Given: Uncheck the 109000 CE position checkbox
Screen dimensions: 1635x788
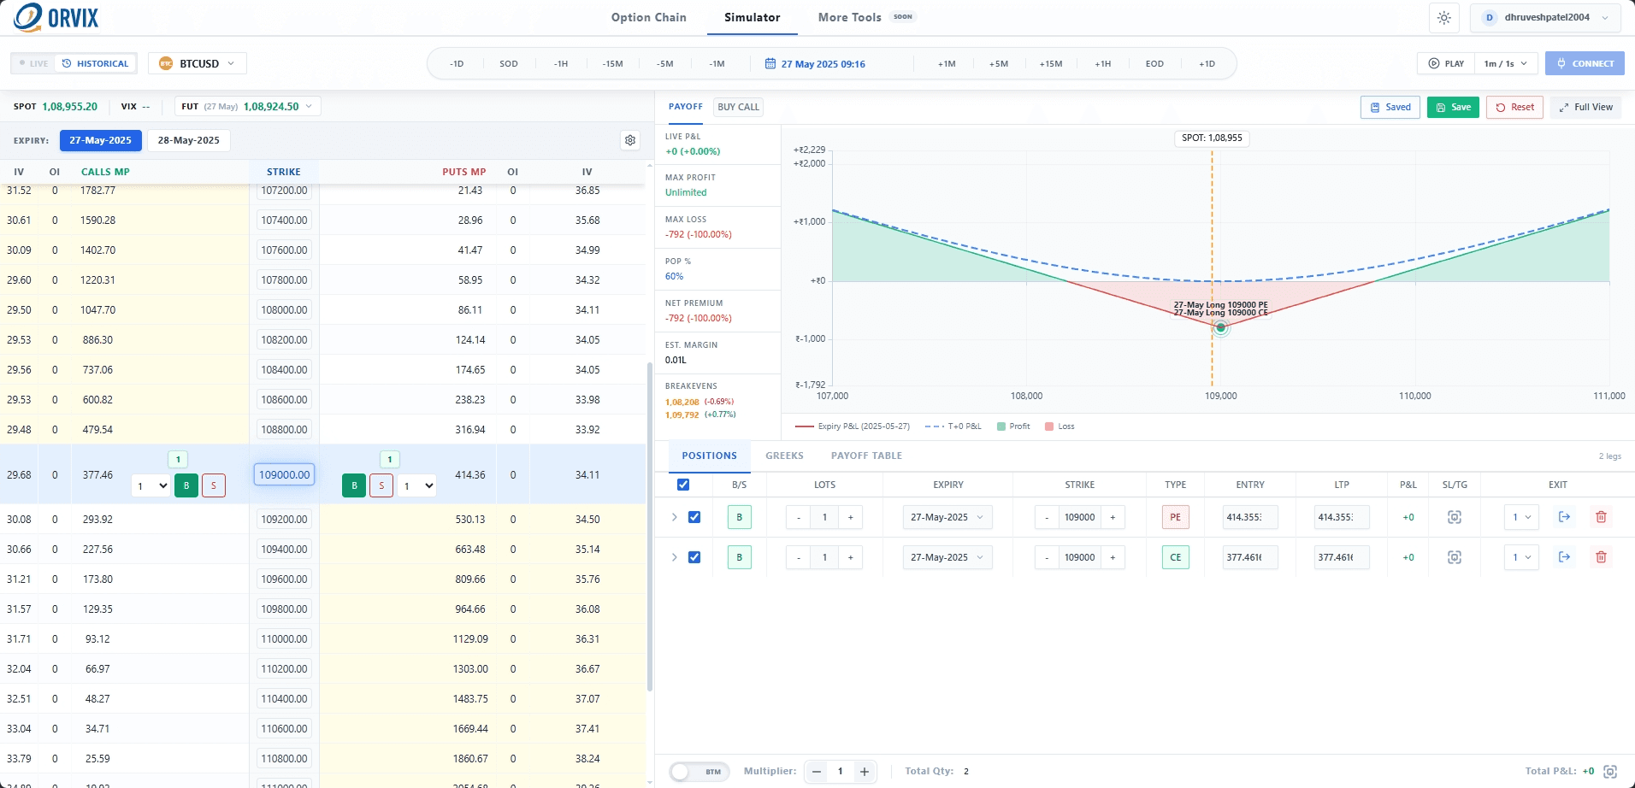Looking at the screenshot, I should coord(694,557).
